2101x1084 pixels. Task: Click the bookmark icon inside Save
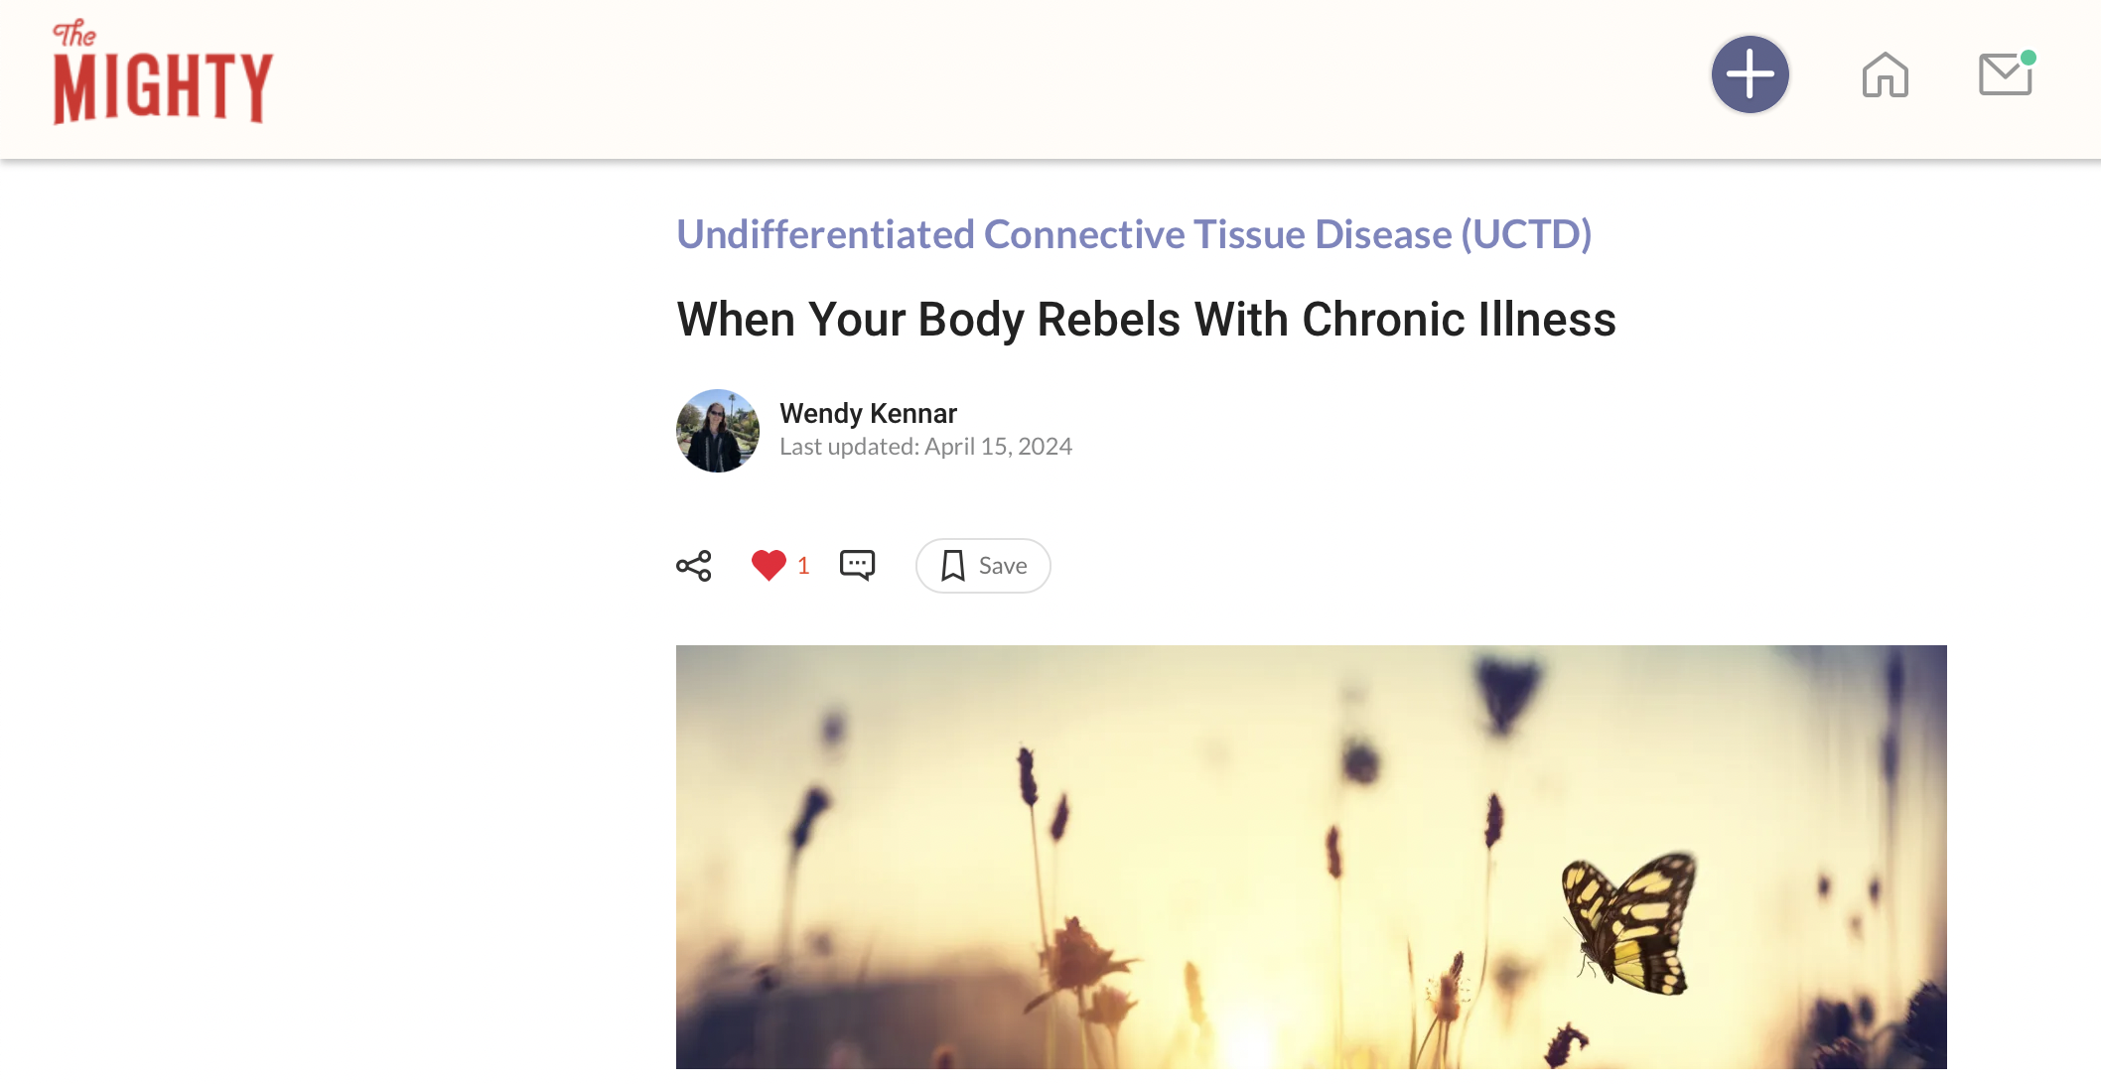pyautogui.click(x=953, y=566)
